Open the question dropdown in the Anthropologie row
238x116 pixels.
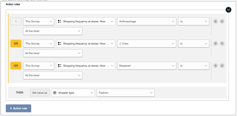pyautogui.click(x=86, y=21)
